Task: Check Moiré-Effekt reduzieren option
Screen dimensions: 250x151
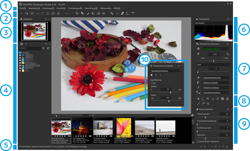Action: point(197,142)
